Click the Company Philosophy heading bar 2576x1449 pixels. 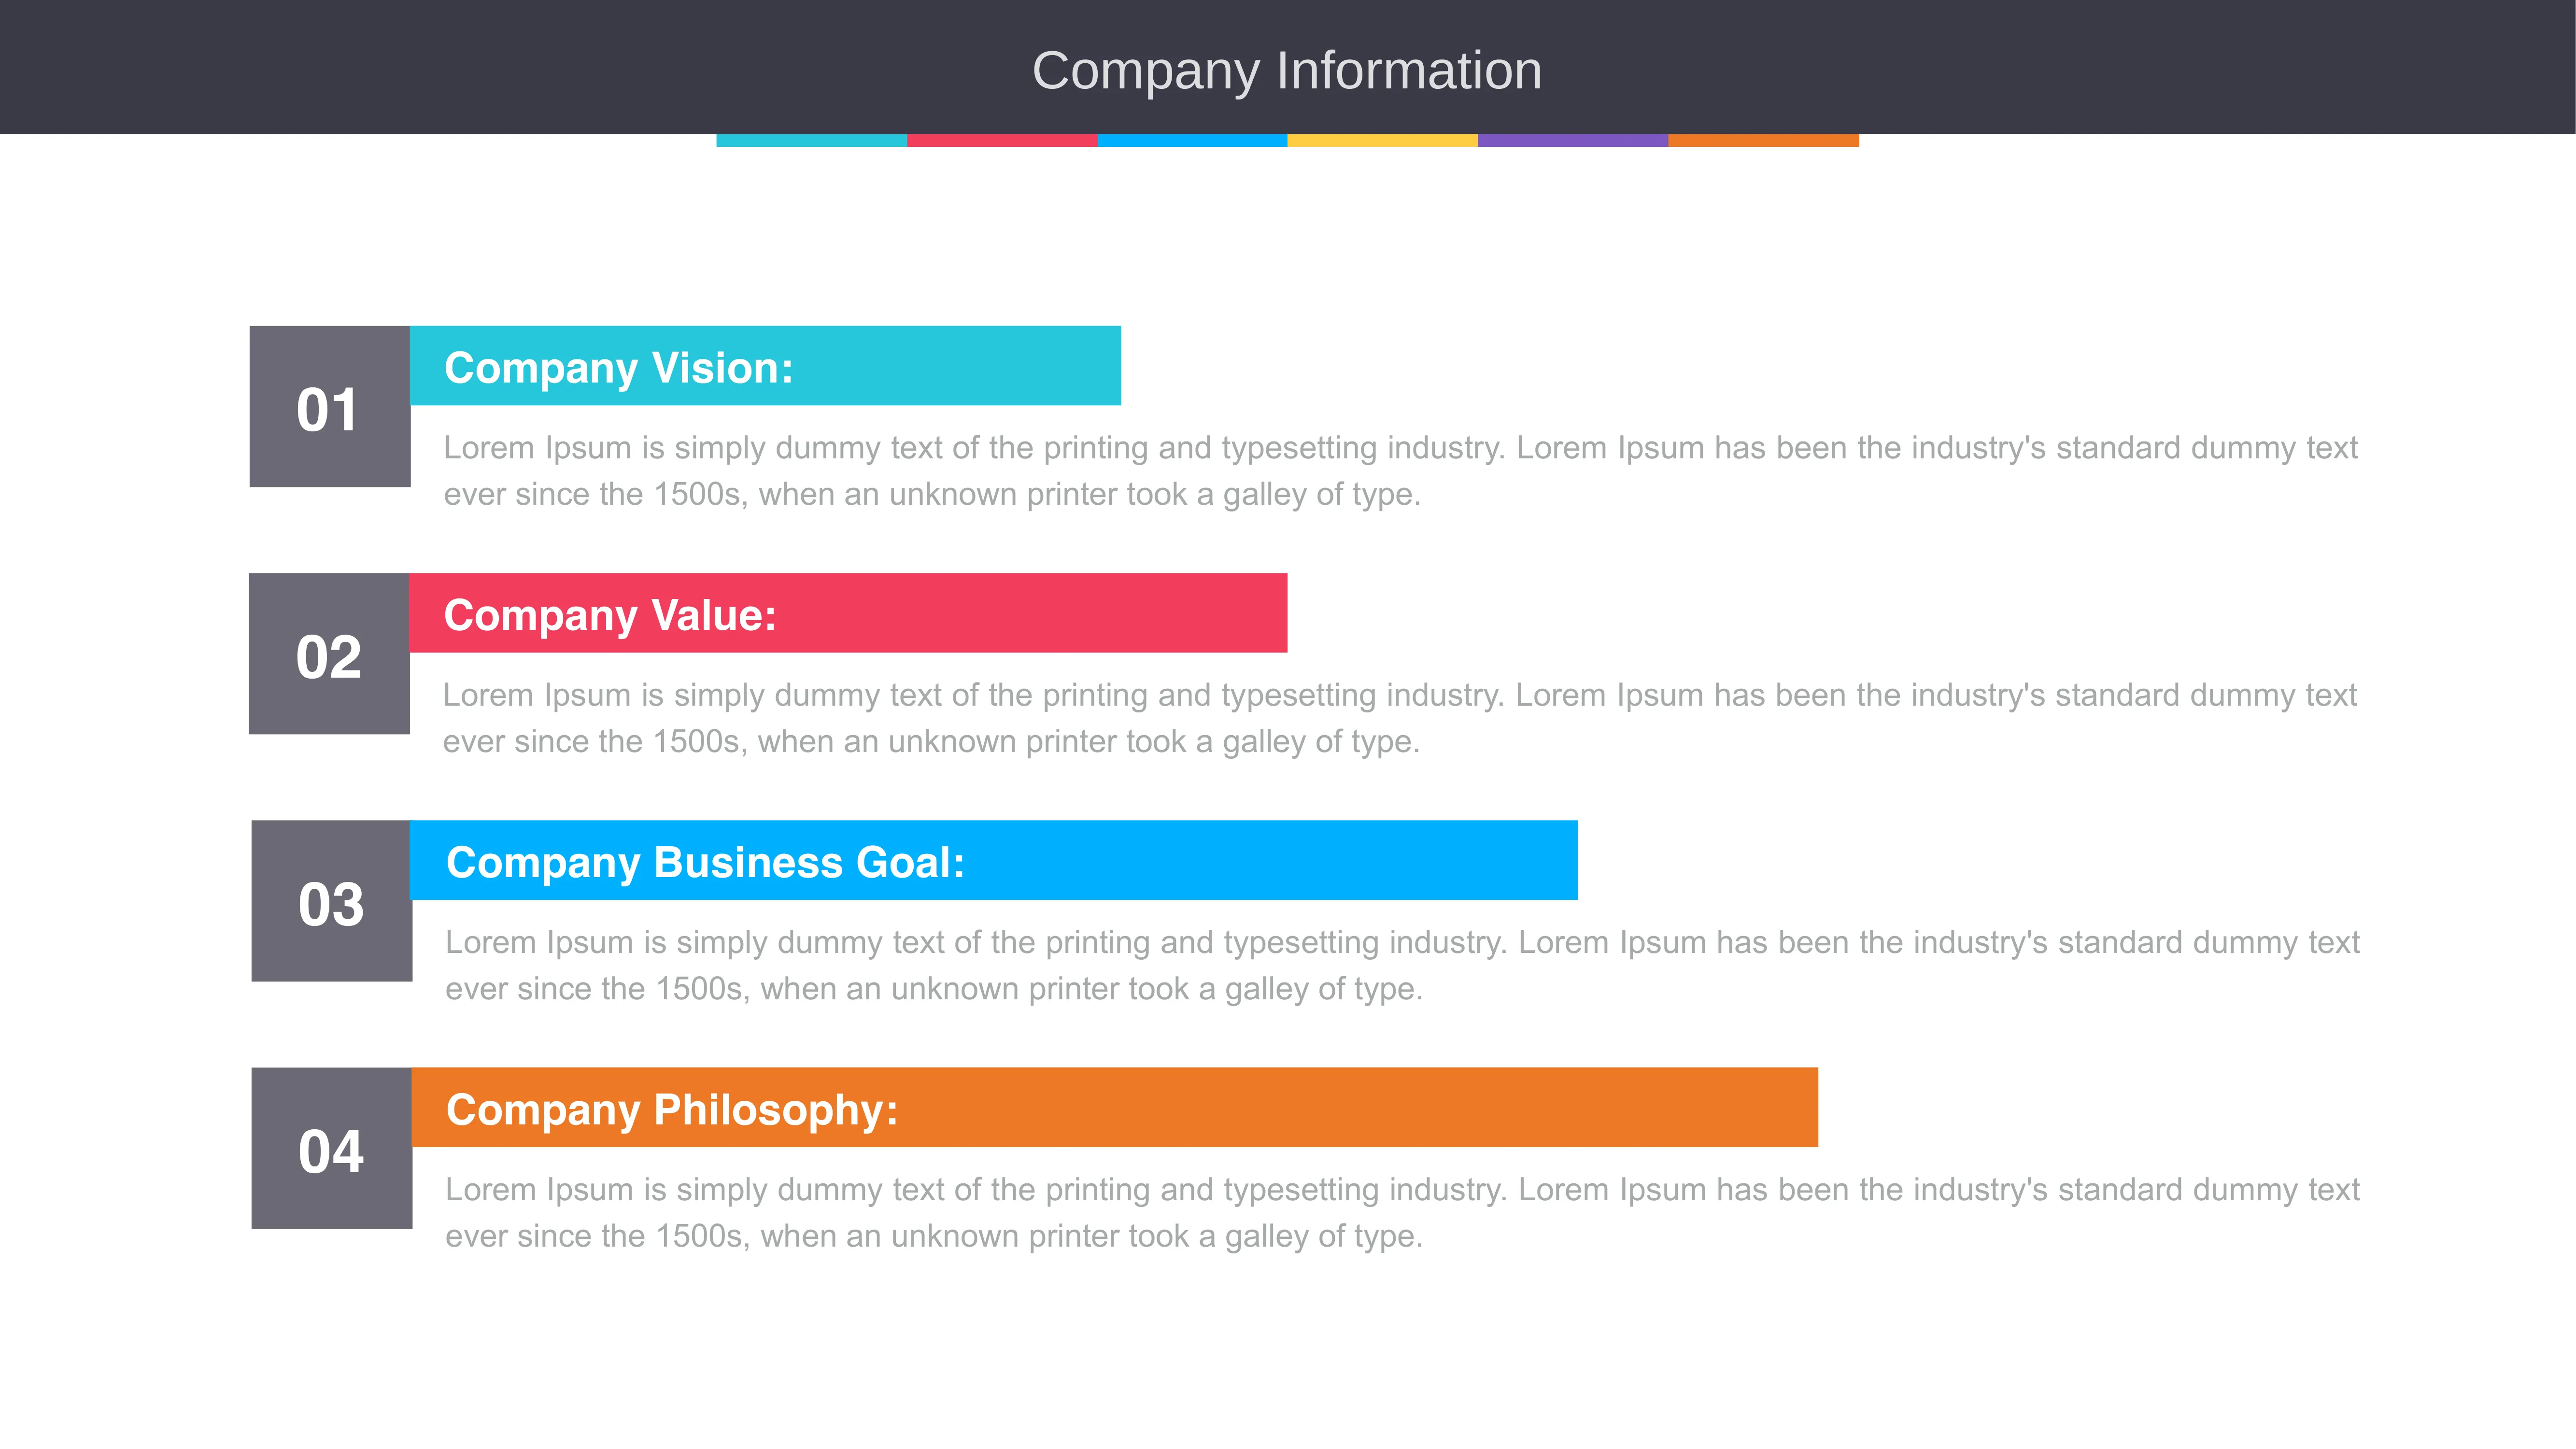pyautogui.click(x=1115, y=1107)
